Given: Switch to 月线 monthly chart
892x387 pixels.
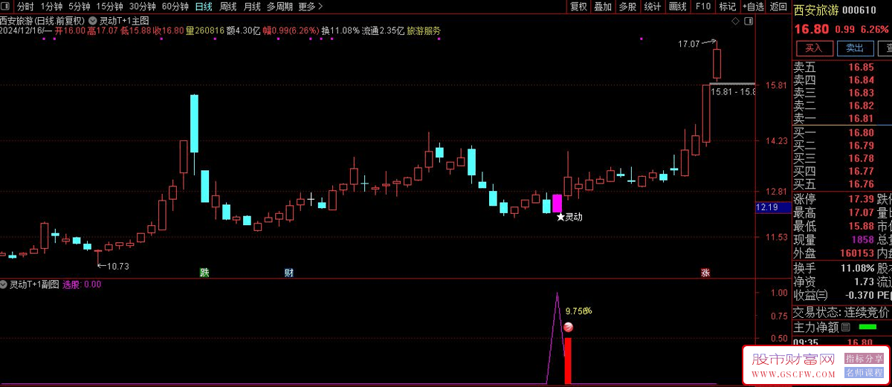Looking at the screenshot, I should [x=252, y=7].
